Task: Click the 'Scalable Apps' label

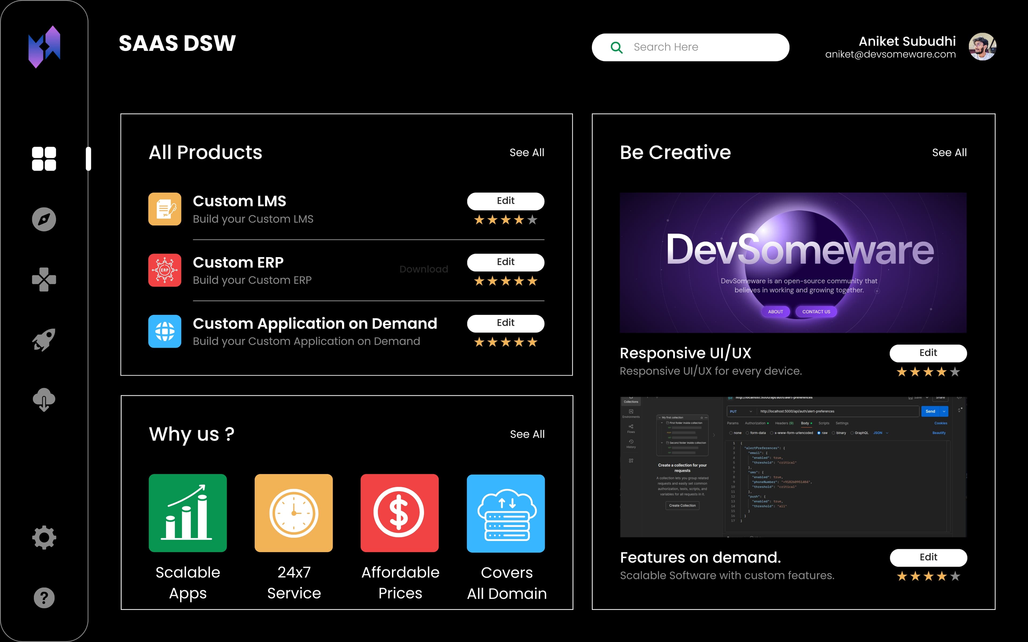Action: (x=188, y=583)
